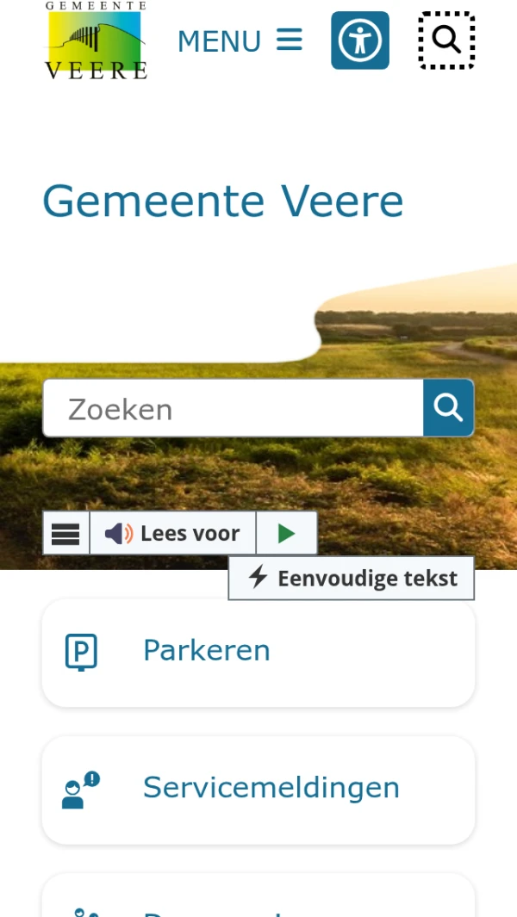Click the Servicemeldingen person alert icon
Viewport: 517px width, 917px height.
(x=81, y=790)
